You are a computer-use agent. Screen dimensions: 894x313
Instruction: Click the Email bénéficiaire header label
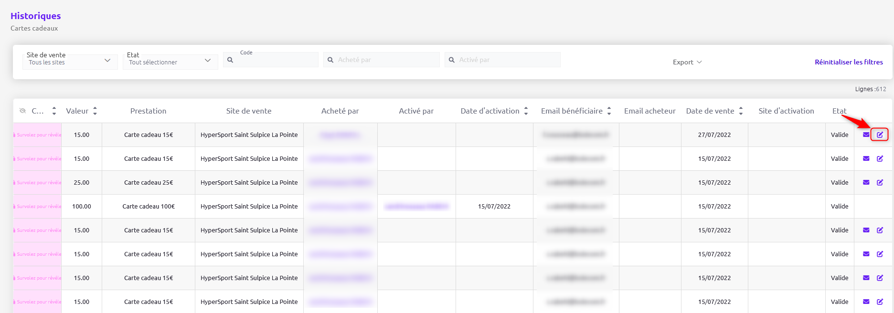(572, 111)
